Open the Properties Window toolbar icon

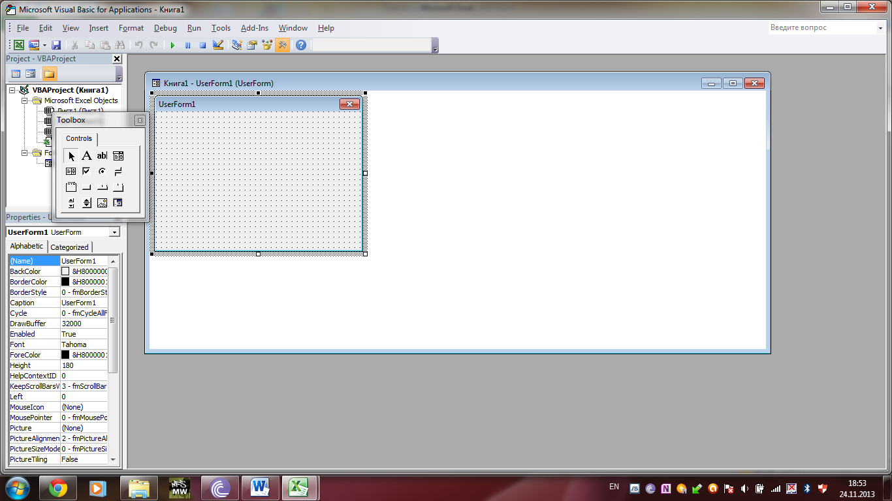coord(251,45)
